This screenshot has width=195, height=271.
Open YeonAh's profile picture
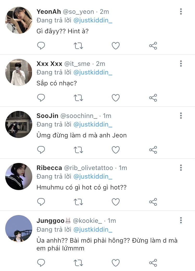point(19,20)
